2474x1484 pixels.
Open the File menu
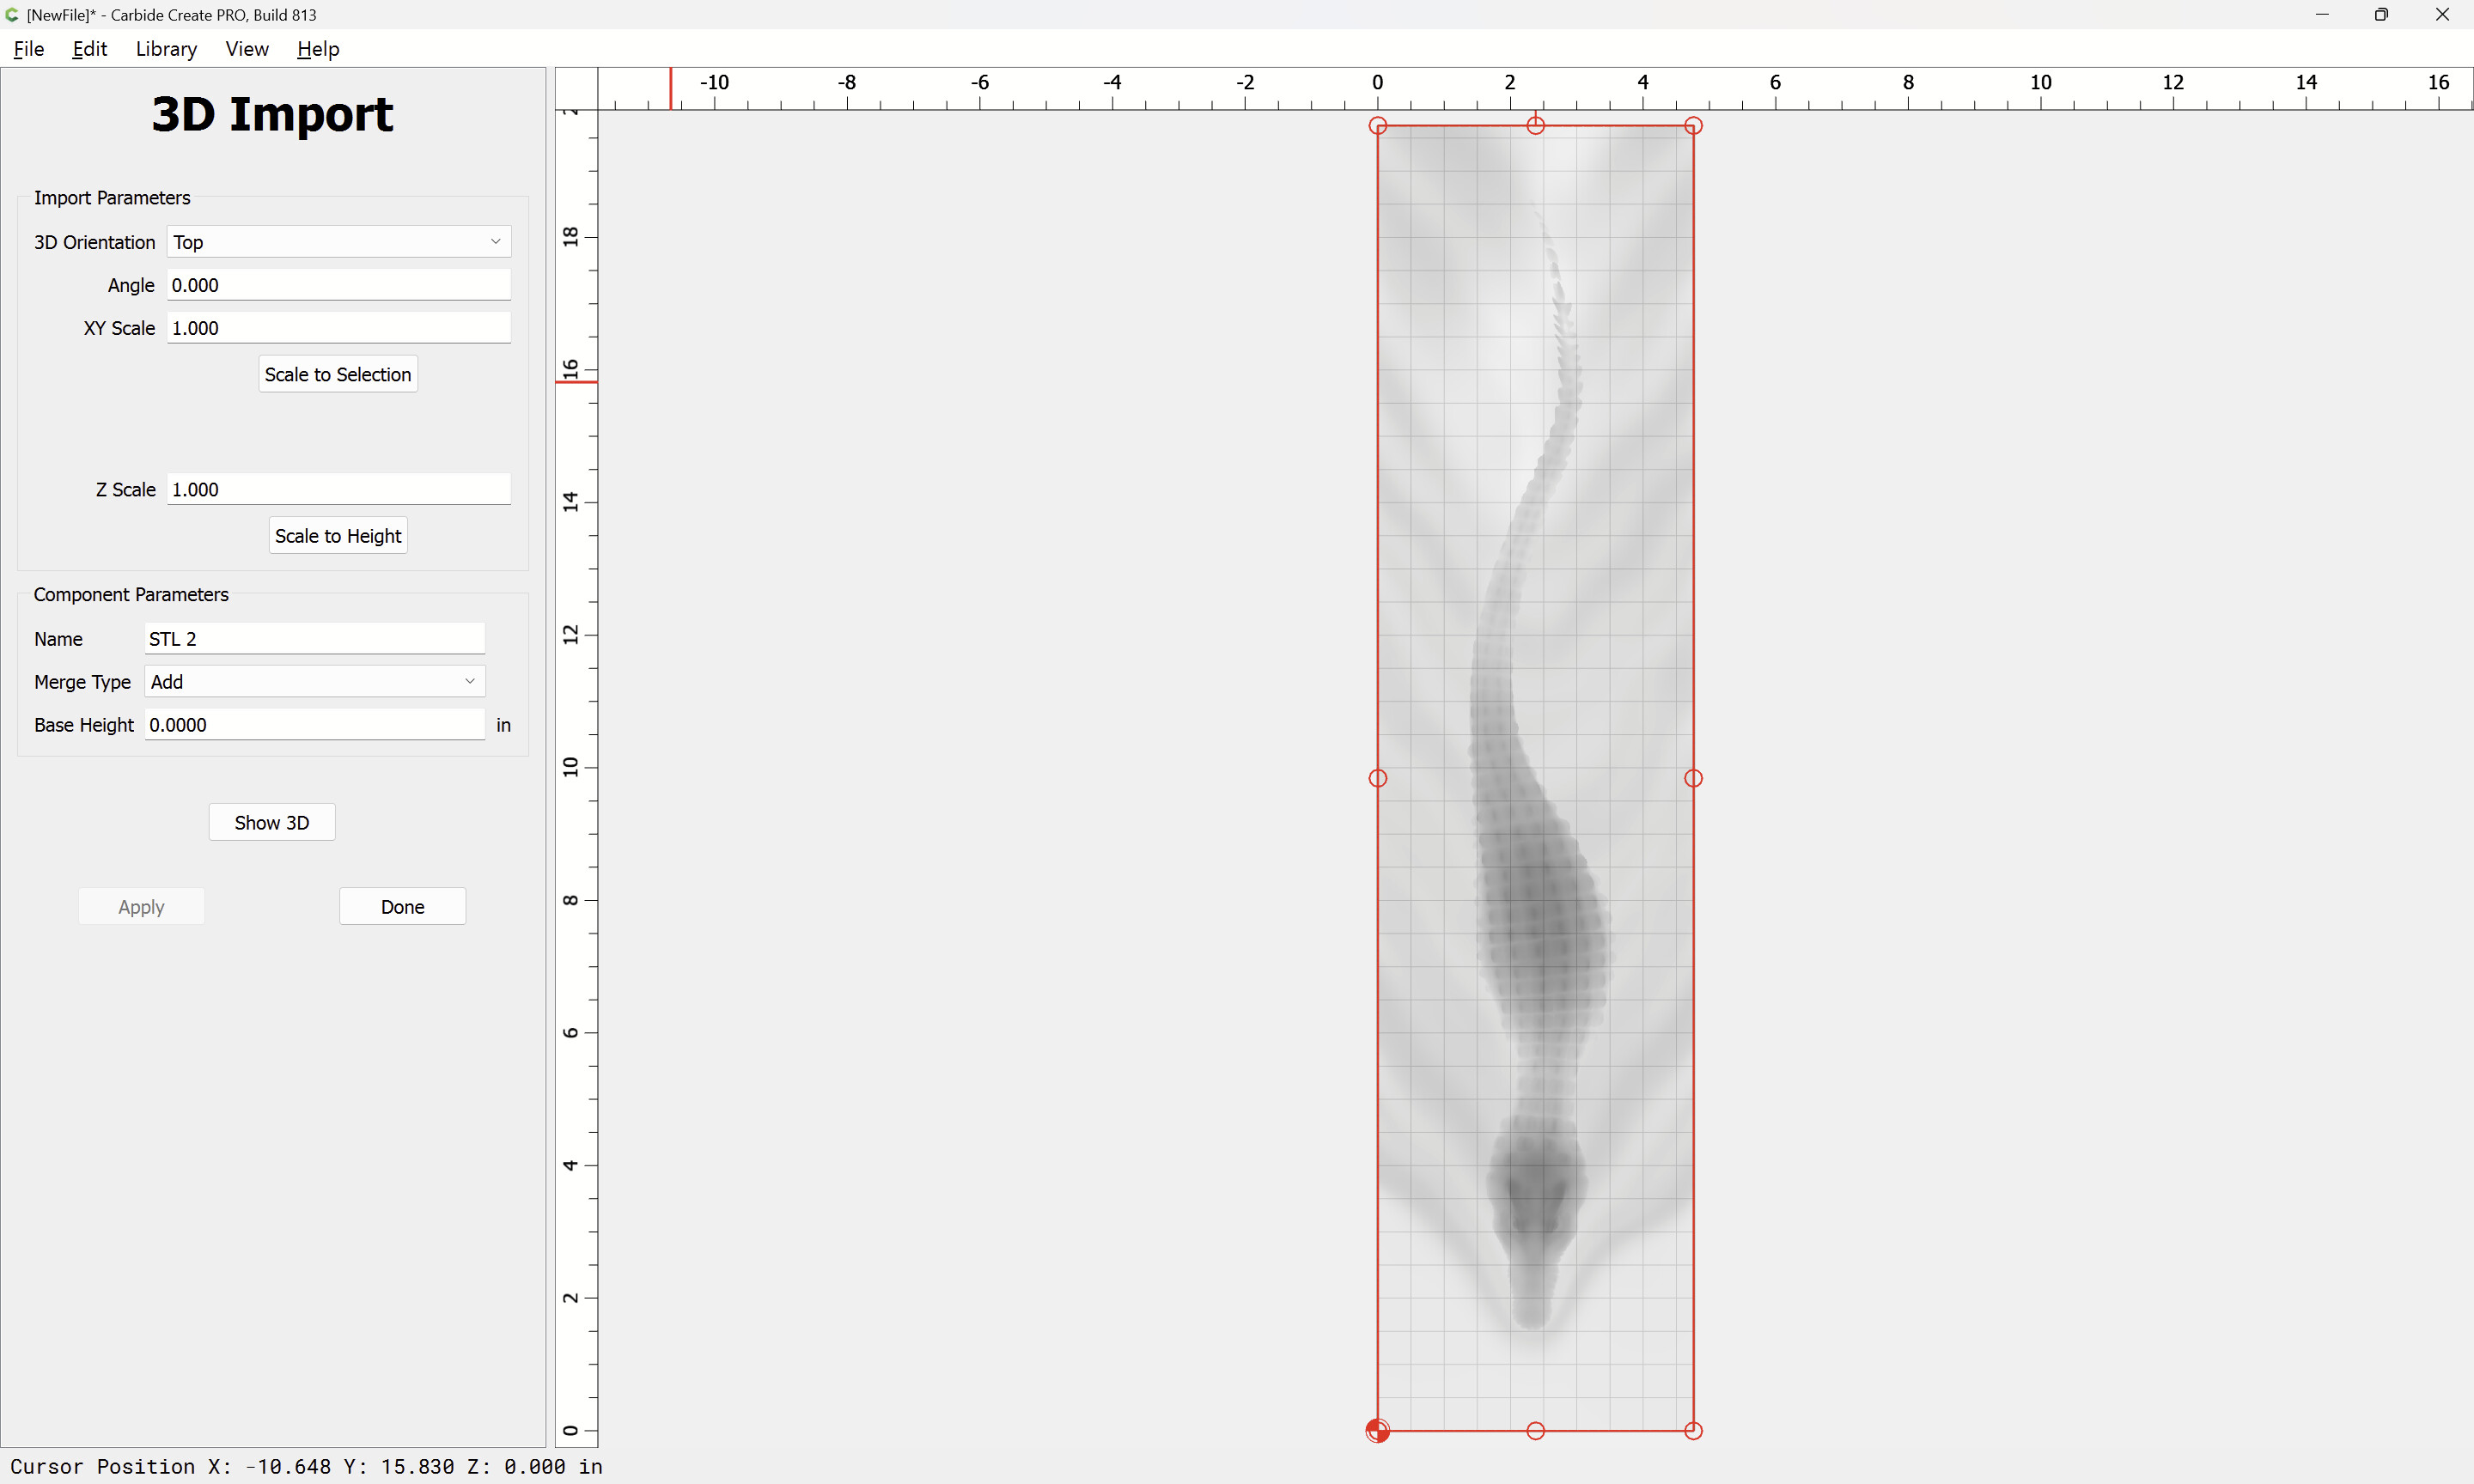(29, 49)
